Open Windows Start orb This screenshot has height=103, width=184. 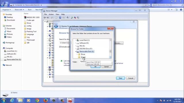tap(3, 100)
